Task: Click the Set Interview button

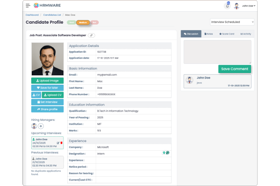Action: click(47, 102)
